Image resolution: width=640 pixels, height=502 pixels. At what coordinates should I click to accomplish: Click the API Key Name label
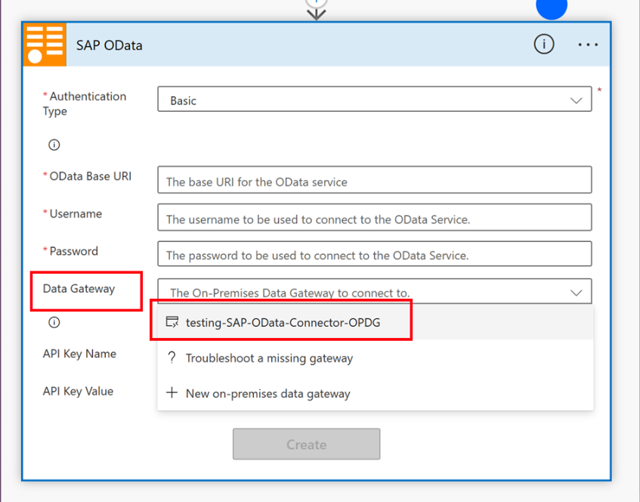[x=79, y=354]
